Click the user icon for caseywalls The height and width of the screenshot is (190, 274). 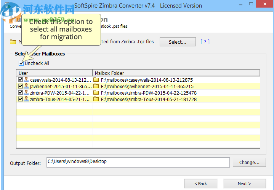pyautogui.click(x=26, y=80)
